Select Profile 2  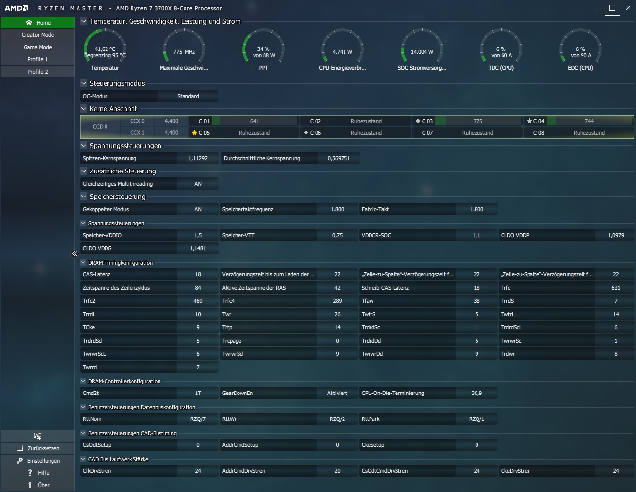tap(38, 72)
